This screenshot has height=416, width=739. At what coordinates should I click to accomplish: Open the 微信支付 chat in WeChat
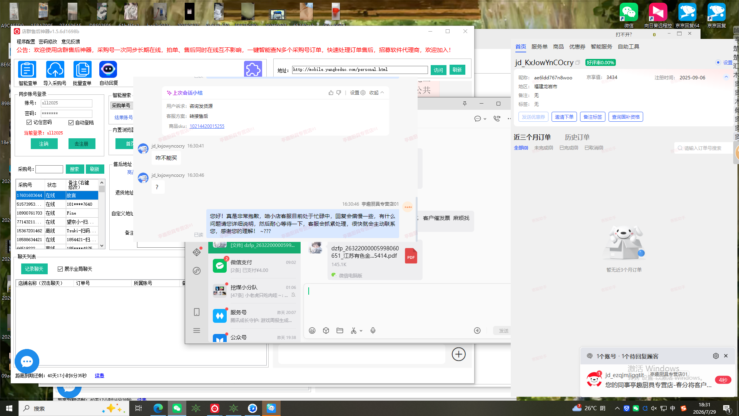click(x=254, y=266)
